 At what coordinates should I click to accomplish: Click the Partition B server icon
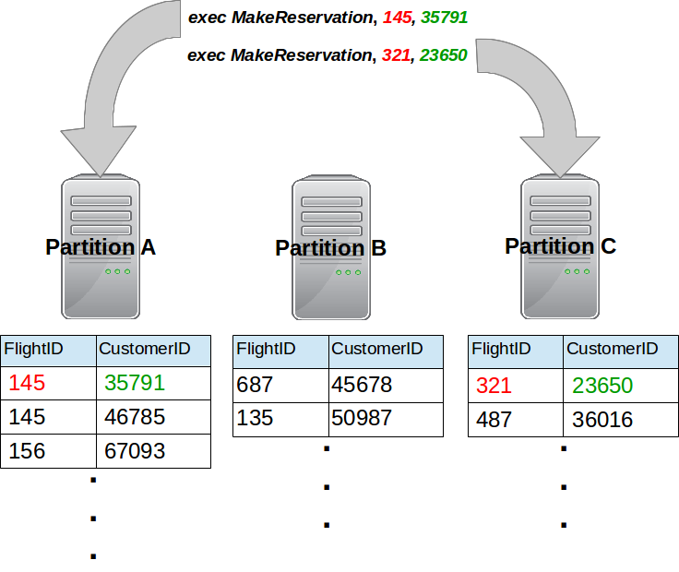pos(330,249)
